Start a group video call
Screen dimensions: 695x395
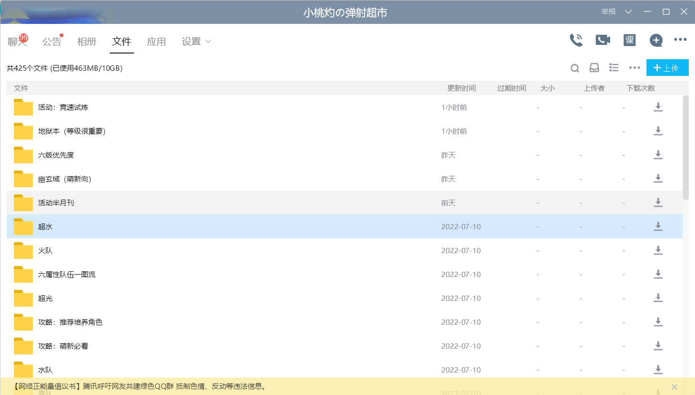tap(603, 40)
